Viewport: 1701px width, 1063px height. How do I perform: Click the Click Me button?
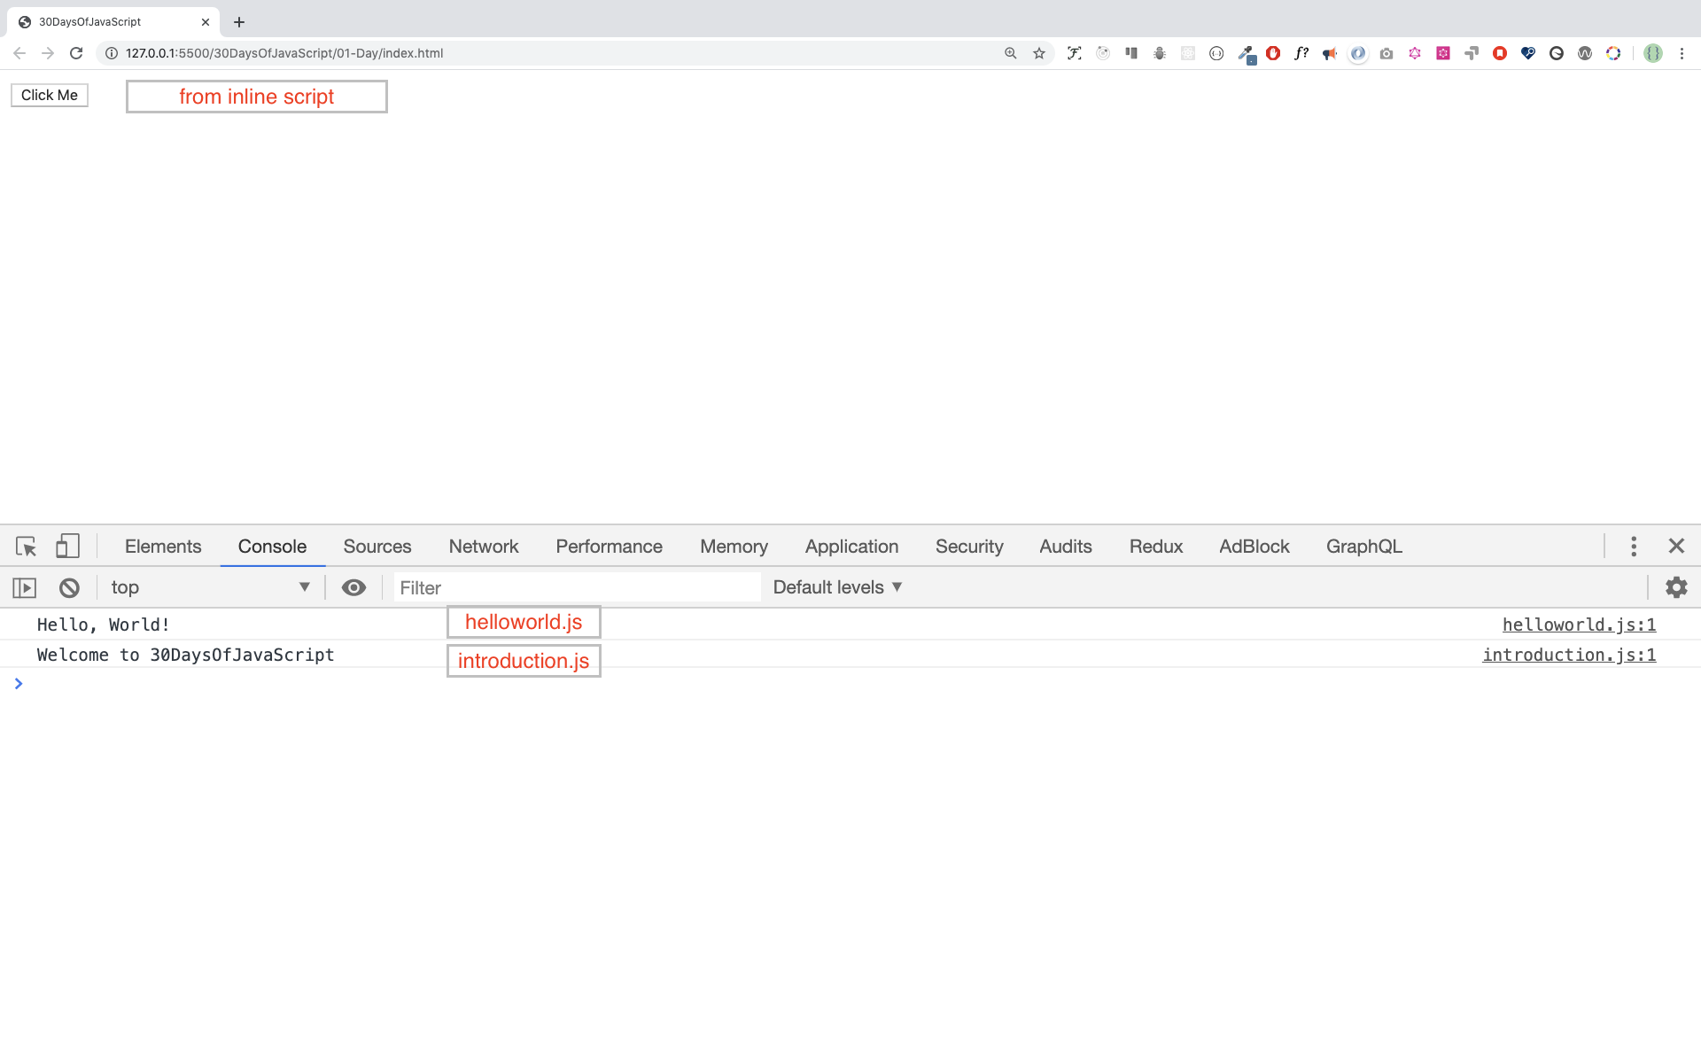click(49, 93)
